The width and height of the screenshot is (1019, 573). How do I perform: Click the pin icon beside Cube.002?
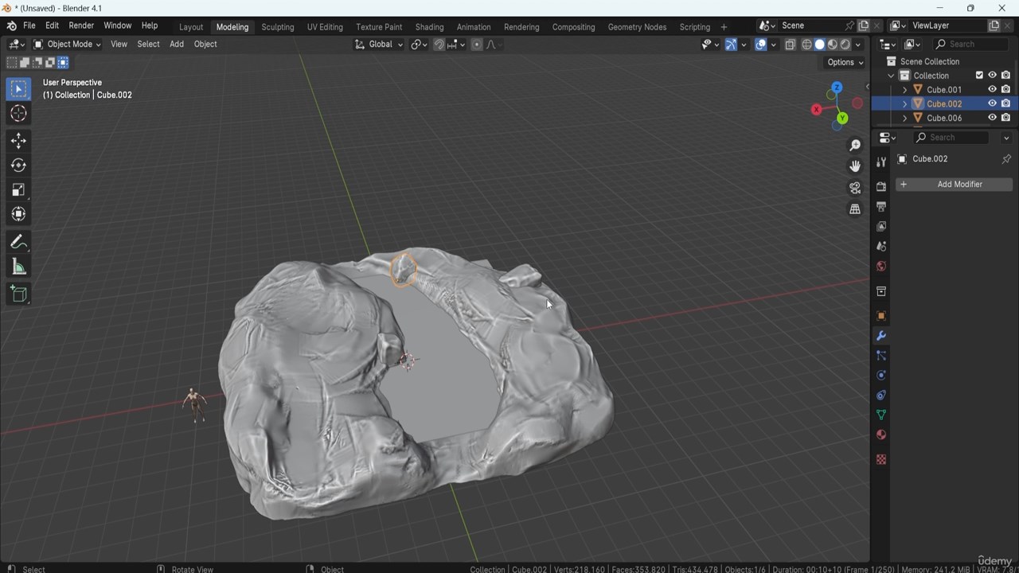[1006, 159]
